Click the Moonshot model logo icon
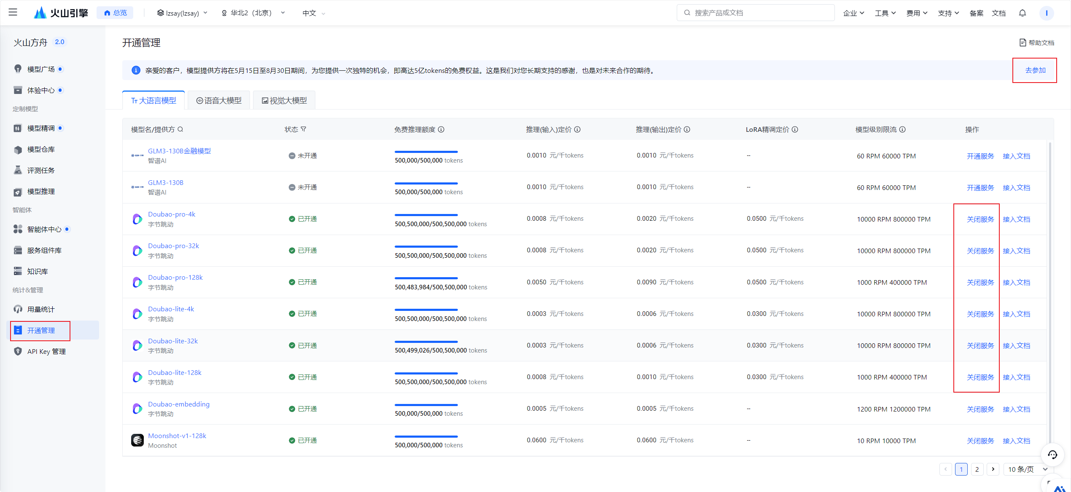This screenshot has height=492, width=1071. [137, 440]
